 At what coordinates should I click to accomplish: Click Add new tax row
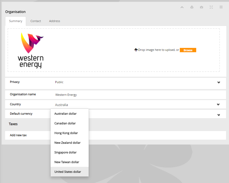(116, 135)
